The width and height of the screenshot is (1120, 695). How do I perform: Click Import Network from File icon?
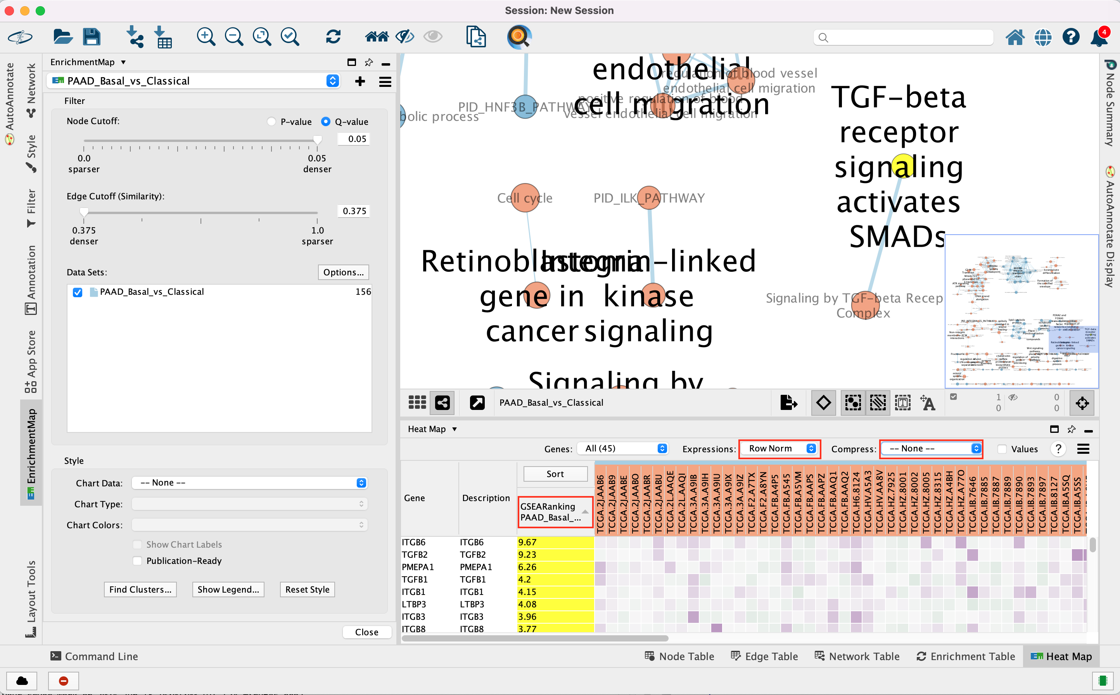tap(134, 37)
